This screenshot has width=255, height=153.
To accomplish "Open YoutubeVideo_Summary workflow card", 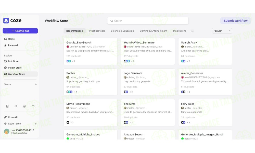I will coord(148,51).
